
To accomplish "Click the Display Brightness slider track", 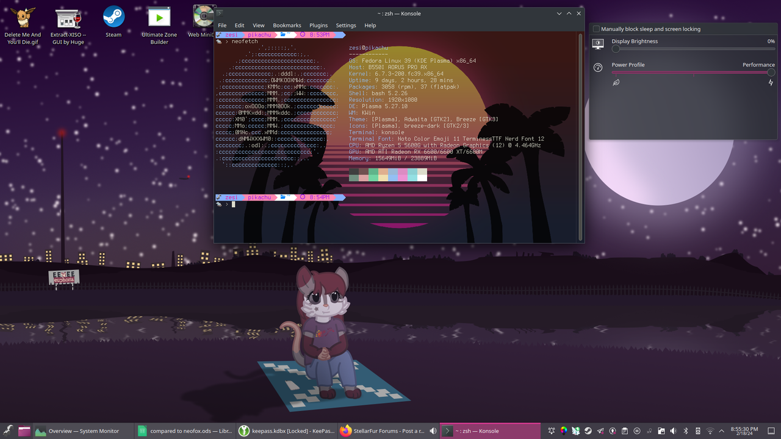I will 693,49.
